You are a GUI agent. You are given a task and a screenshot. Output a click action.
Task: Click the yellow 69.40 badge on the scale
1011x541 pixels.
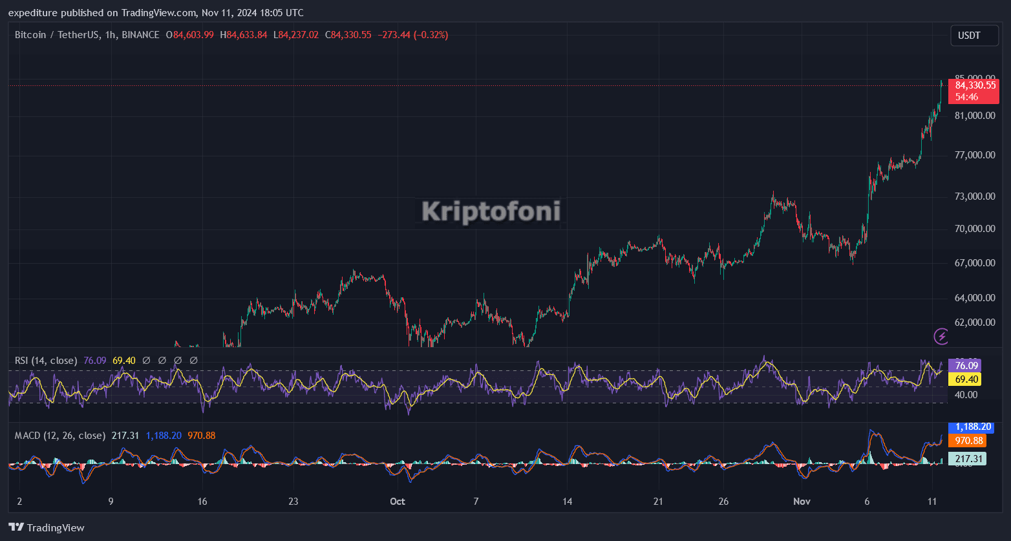coord(966,379)
